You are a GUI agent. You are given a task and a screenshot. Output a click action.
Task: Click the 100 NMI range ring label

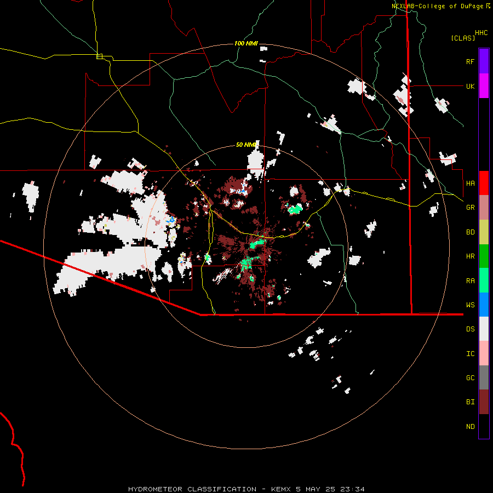point(246,43)
